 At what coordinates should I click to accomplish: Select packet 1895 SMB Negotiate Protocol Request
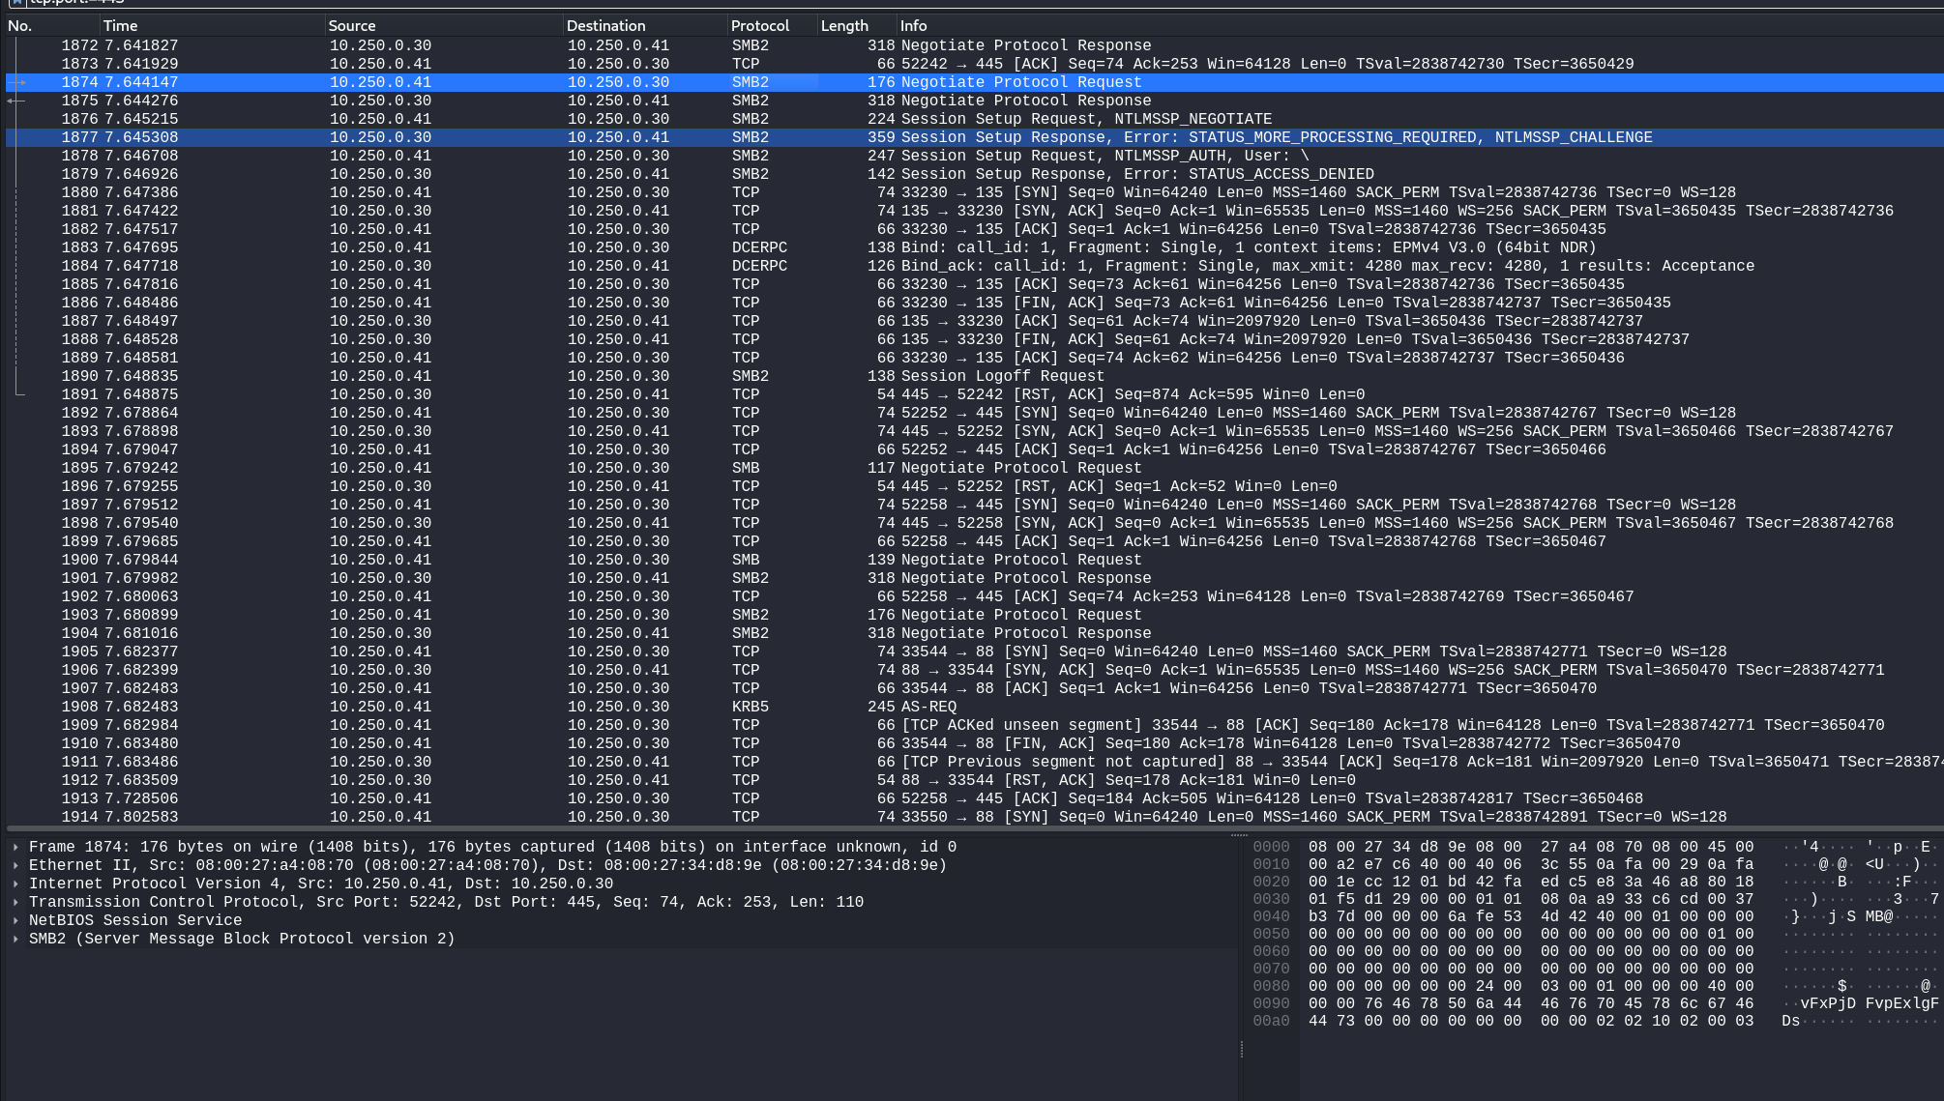[974, 468]
